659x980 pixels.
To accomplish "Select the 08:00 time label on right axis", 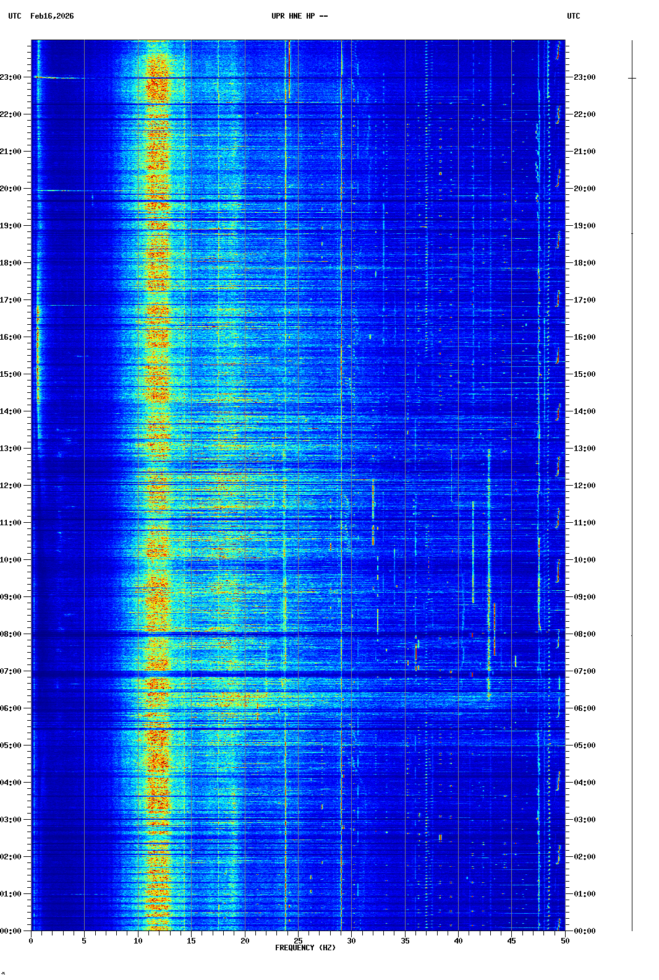I will 584,634.
